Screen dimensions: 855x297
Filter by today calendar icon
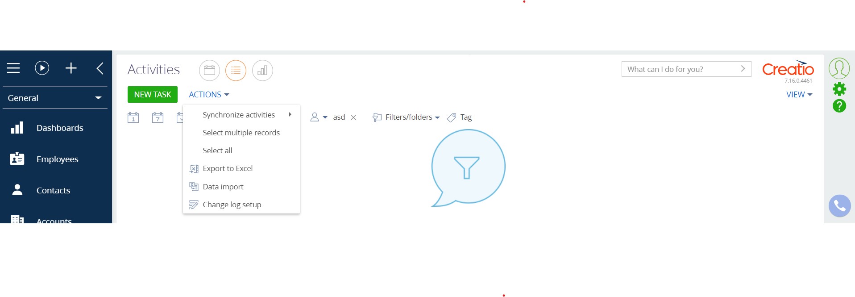(x=133, y=117)
